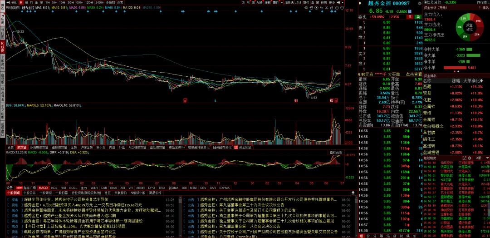The image size is (490, 238).
Task: Click the 资金占比 donut chart center
Action: [x=469, y=27]
